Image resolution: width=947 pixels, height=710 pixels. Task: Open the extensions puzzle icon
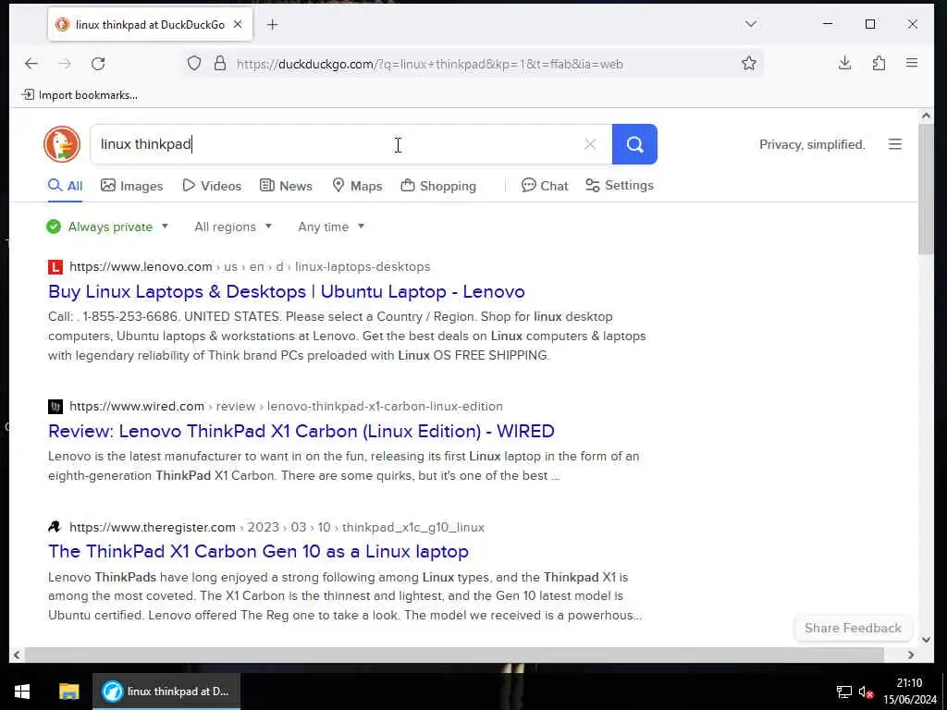tap(879, 64)
